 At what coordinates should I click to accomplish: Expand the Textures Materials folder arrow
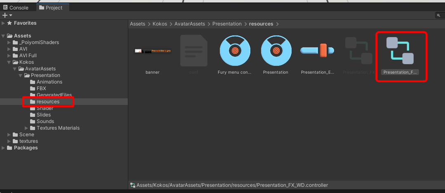point(27,128)
